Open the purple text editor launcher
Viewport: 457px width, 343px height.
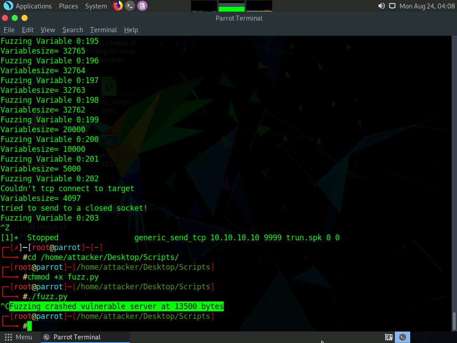[142, 6]
